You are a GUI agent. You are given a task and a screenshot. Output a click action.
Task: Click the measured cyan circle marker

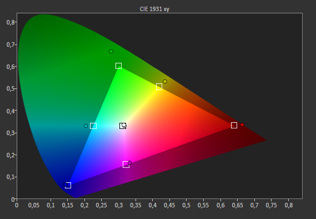tap(86, 126)
